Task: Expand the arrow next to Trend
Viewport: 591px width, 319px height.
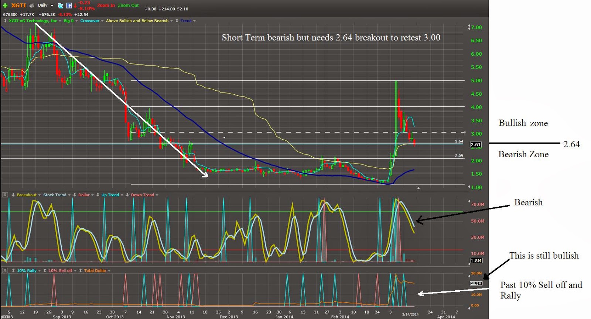Action: [x=194, y=21]
